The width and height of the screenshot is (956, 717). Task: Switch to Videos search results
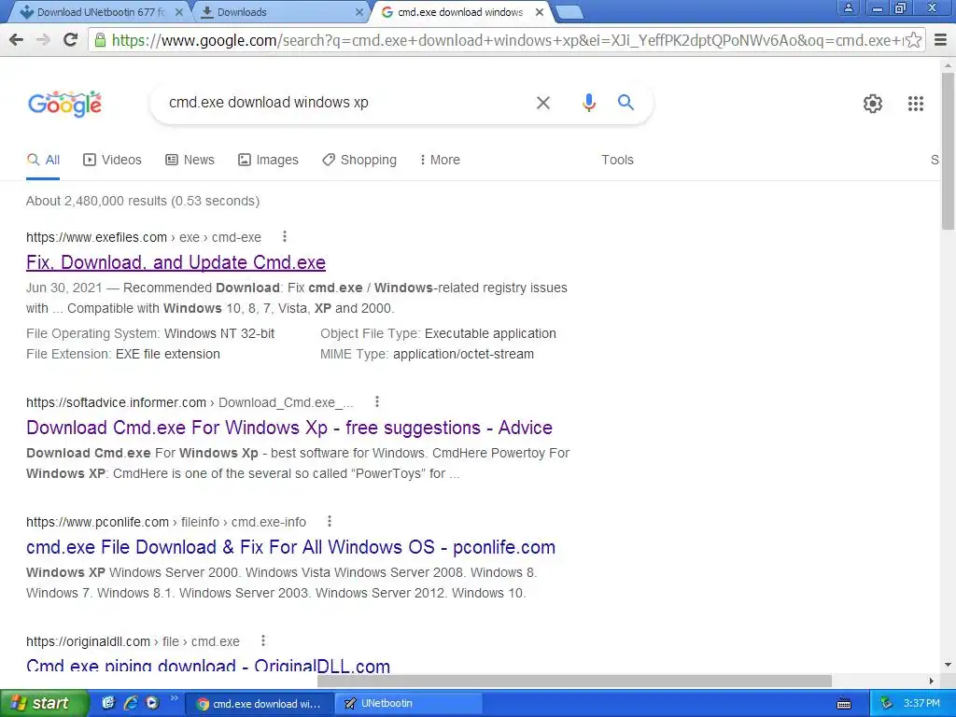click(112, 160)
